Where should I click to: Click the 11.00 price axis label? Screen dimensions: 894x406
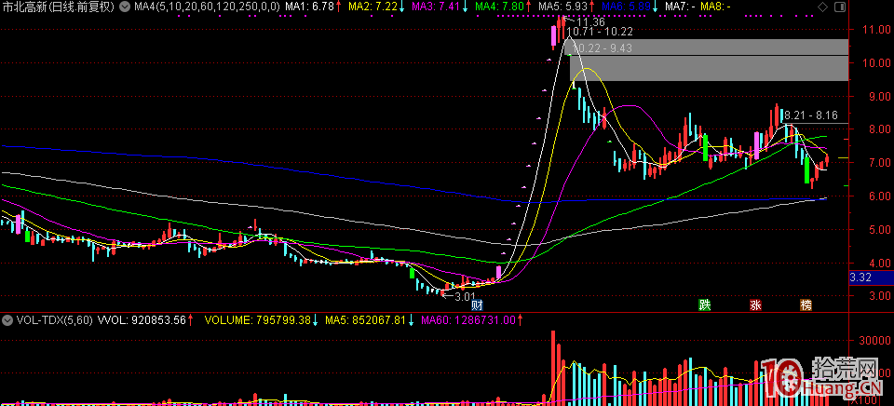pyautogui.click(x=876, y=29)
